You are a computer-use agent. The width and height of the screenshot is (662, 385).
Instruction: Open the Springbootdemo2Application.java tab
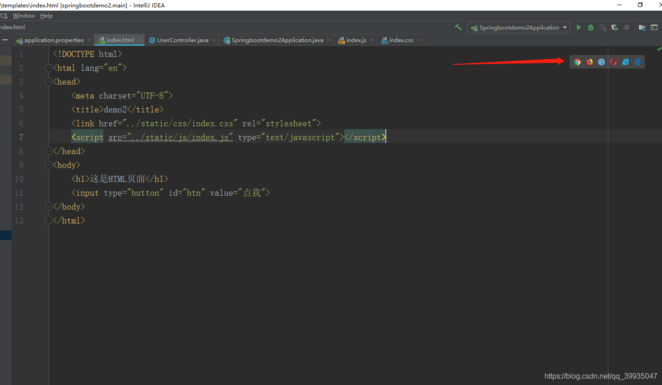(x=277, y=40)
